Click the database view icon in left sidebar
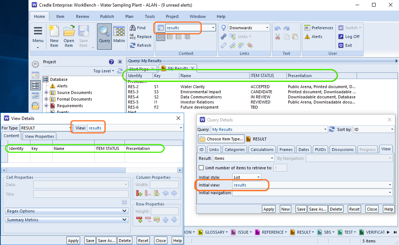 pyautogui.click(x=35, y=85)
